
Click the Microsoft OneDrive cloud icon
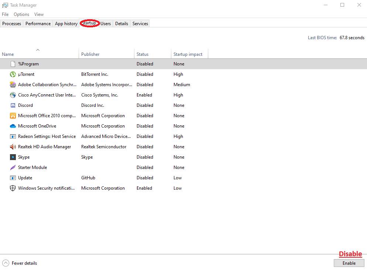tap(13, 126)
